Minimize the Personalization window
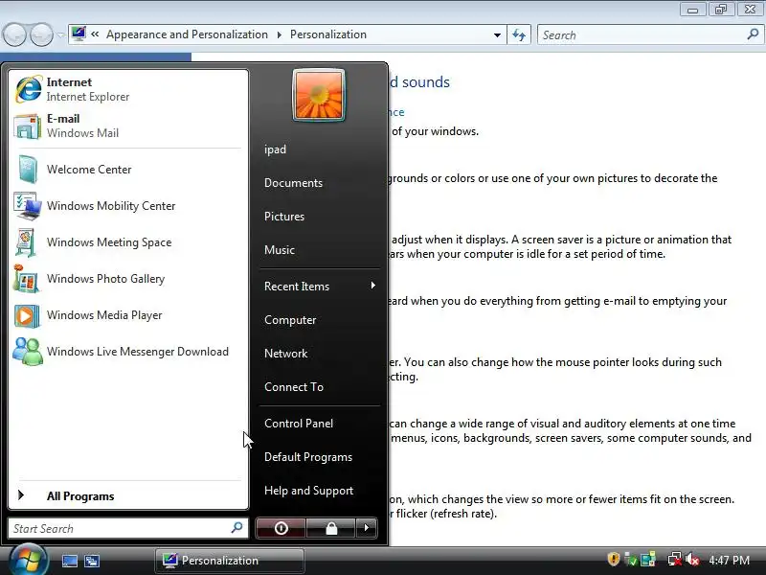The height and width of the screenshot is (575, 766). (692, 10)
